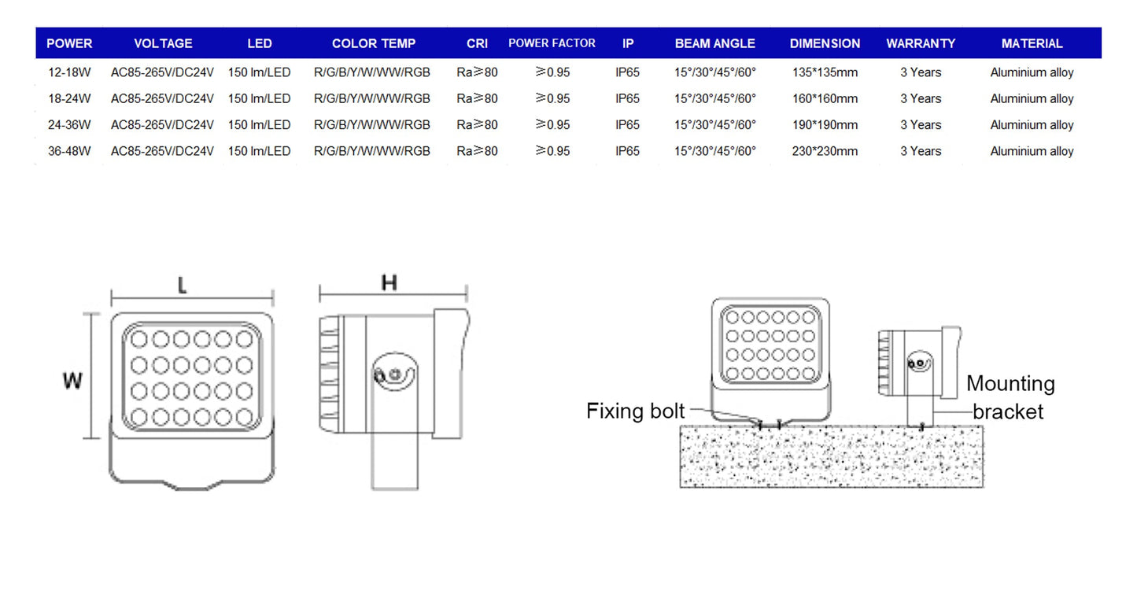1137x605 pixels.
Task: Click the WARRANTY column header
Action: pyautogui.click(x=920, y=43)
